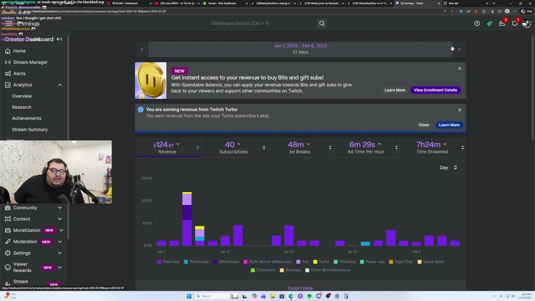Select the Revenue metric tab

click(168, 148)
